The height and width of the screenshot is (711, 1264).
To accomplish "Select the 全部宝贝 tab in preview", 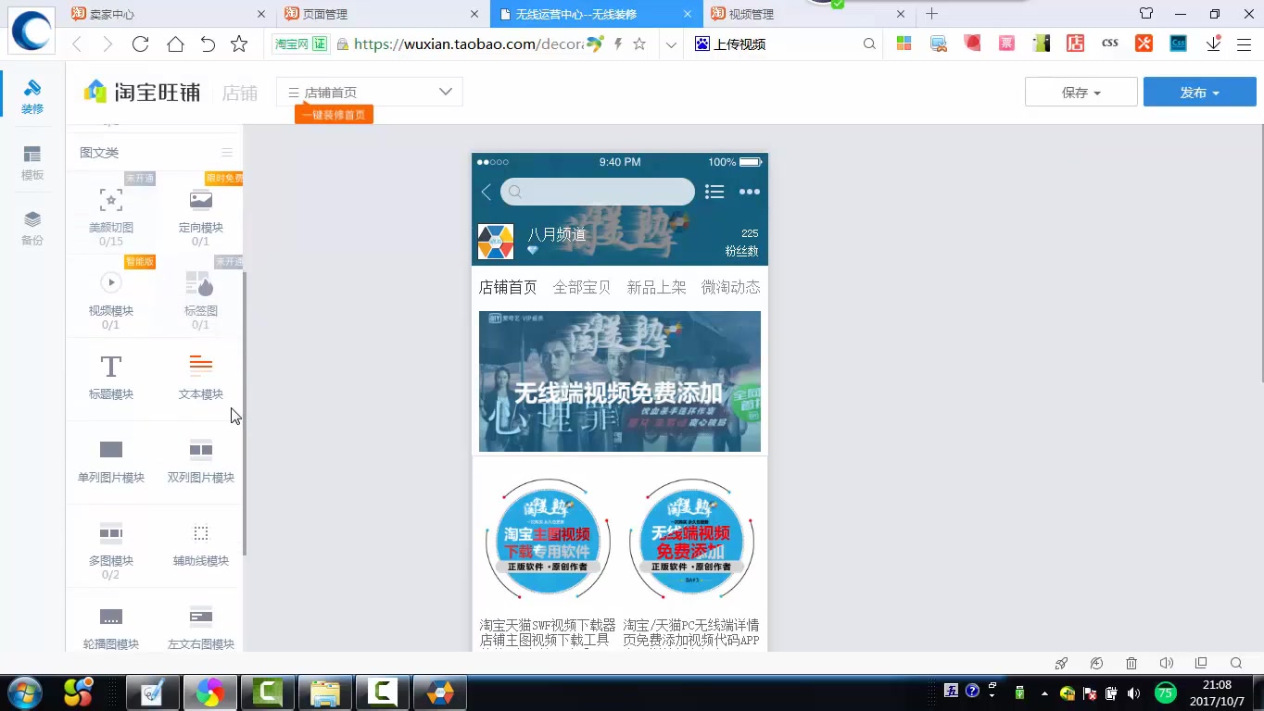I will 582,287.
